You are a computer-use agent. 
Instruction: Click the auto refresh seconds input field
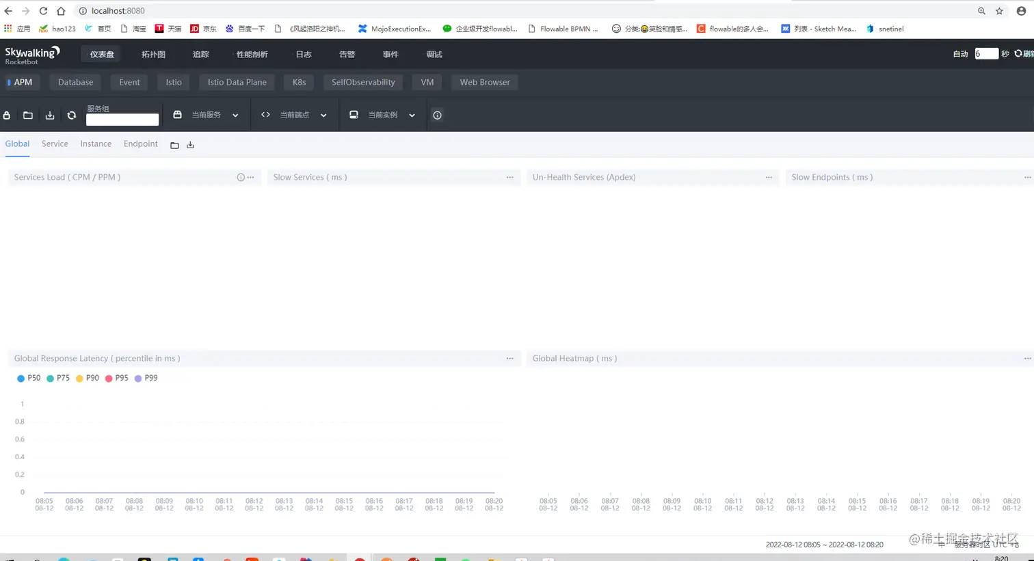pos(986,54)
